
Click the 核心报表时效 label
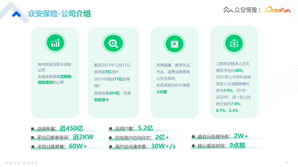tap(212, 146)
